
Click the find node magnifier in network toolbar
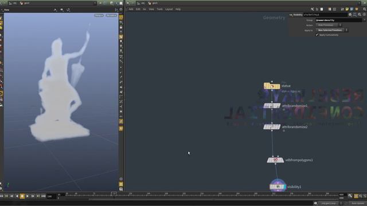(x=365, y=9)
